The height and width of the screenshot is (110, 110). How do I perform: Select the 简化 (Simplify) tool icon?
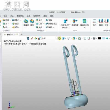37,27
